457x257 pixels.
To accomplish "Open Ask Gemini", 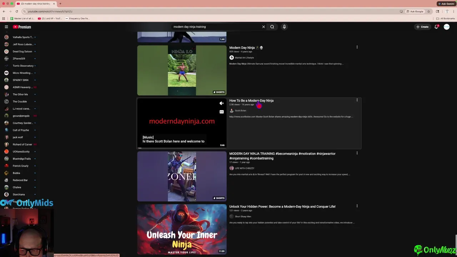I will tap(446, 4).
